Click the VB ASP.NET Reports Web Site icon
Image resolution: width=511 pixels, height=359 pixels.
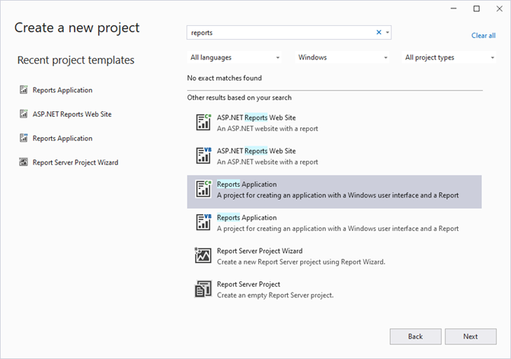coord(203,155)
